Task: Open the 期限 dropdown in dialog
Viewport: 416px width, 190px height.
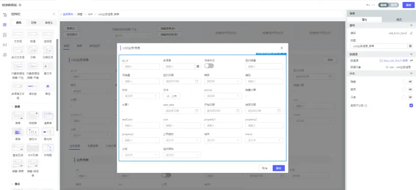Action: 223,81
